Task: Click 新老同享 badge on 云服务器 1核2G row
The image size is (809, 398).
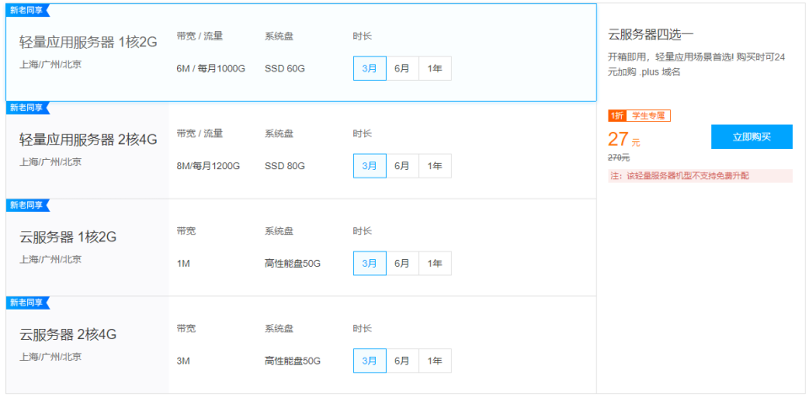Action: 28,205
